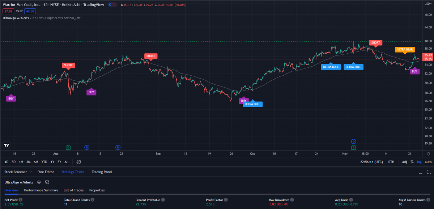Click the August earnings E marker
The image size is (434, 209).
pos(68,147)
